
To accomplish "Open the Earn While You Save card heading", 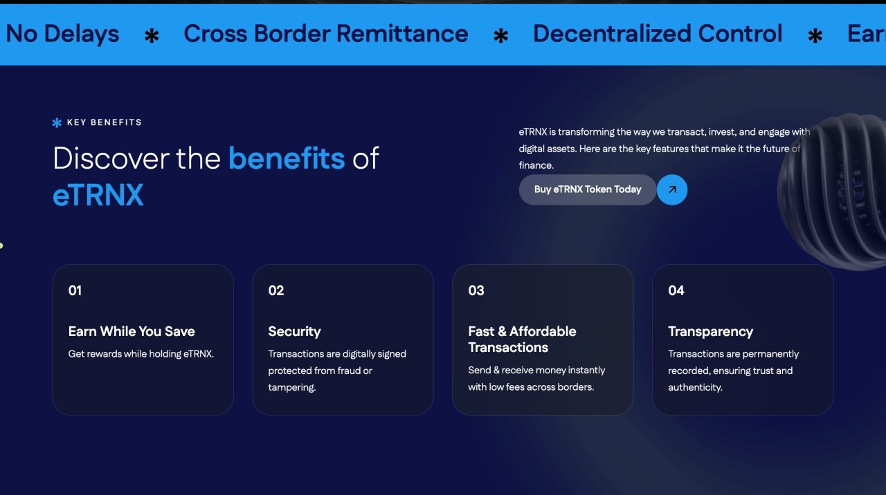I will tap(132, 331).
